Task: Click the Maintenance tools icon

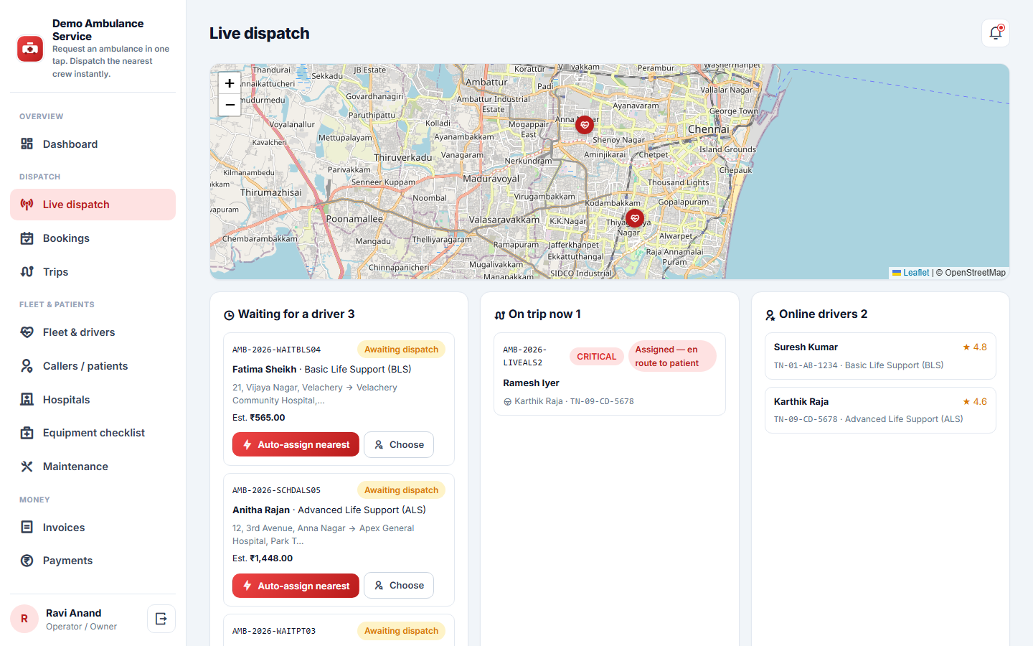Action: tap(27, 467)
